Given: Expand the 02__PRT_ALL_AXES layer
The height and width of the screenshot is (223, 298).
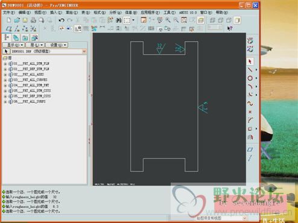Looking at the screenshot, I should (x=5, y=75).
